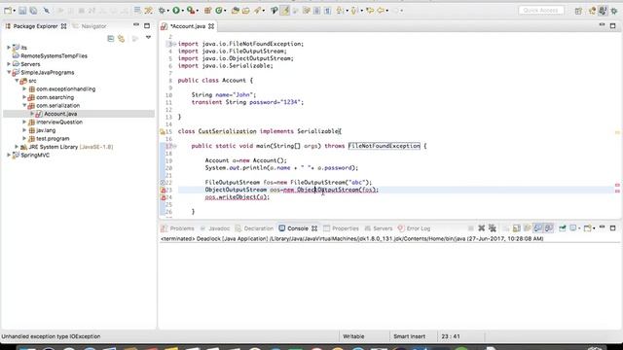This screenshot has width=623, height=350.
Task: Collapse the com.serialization package
Action: point(24,105)
